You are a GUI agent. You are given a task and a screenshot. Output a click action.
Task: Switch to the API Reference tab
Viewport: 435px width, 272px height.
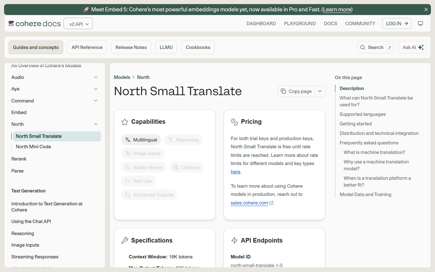tap(87, 47)
